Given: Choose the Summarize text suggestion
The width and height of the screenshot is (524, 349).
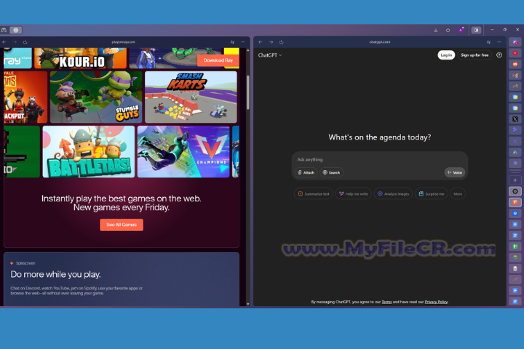Looking at the screenshot, I should (x=314, y=194).
